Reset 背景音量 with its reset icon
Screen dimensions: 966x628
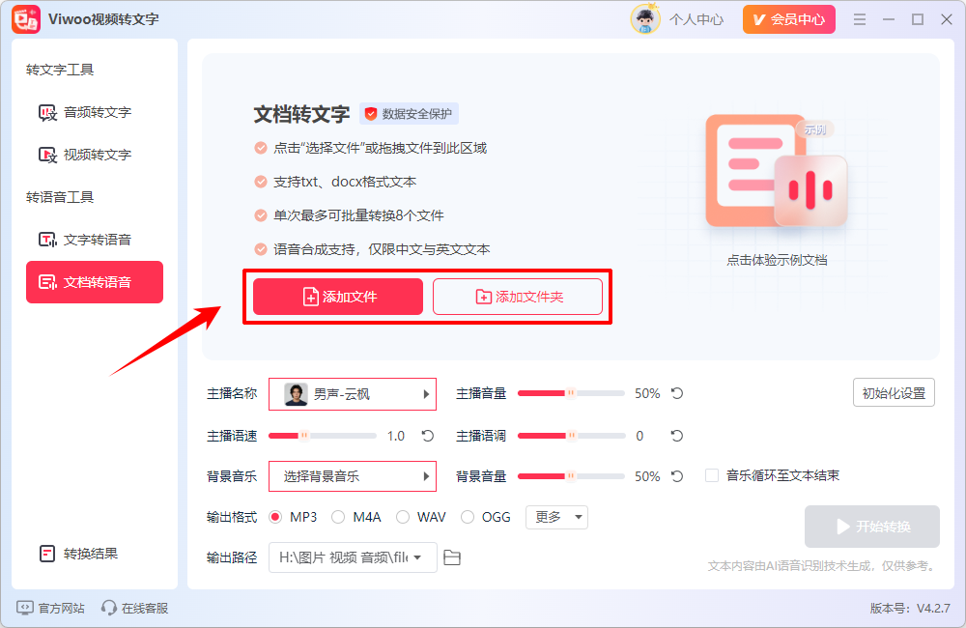point(677,475)
